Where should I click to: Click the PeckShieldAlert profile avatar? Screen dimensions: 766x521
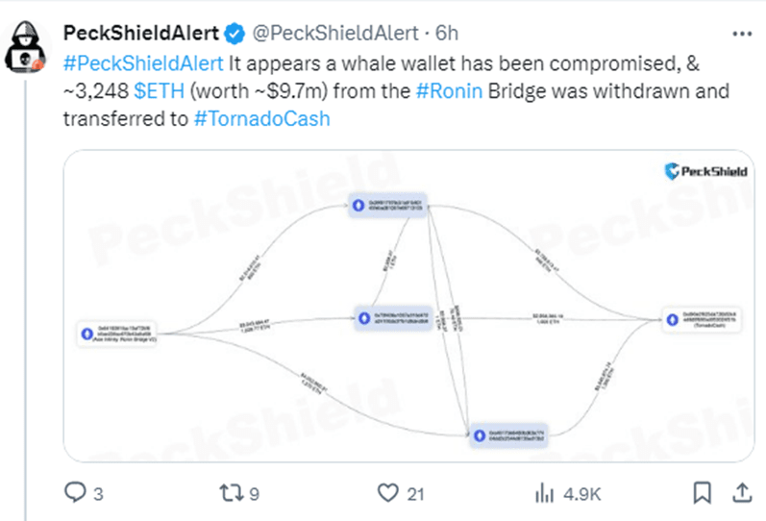click(x=29, y=51)
